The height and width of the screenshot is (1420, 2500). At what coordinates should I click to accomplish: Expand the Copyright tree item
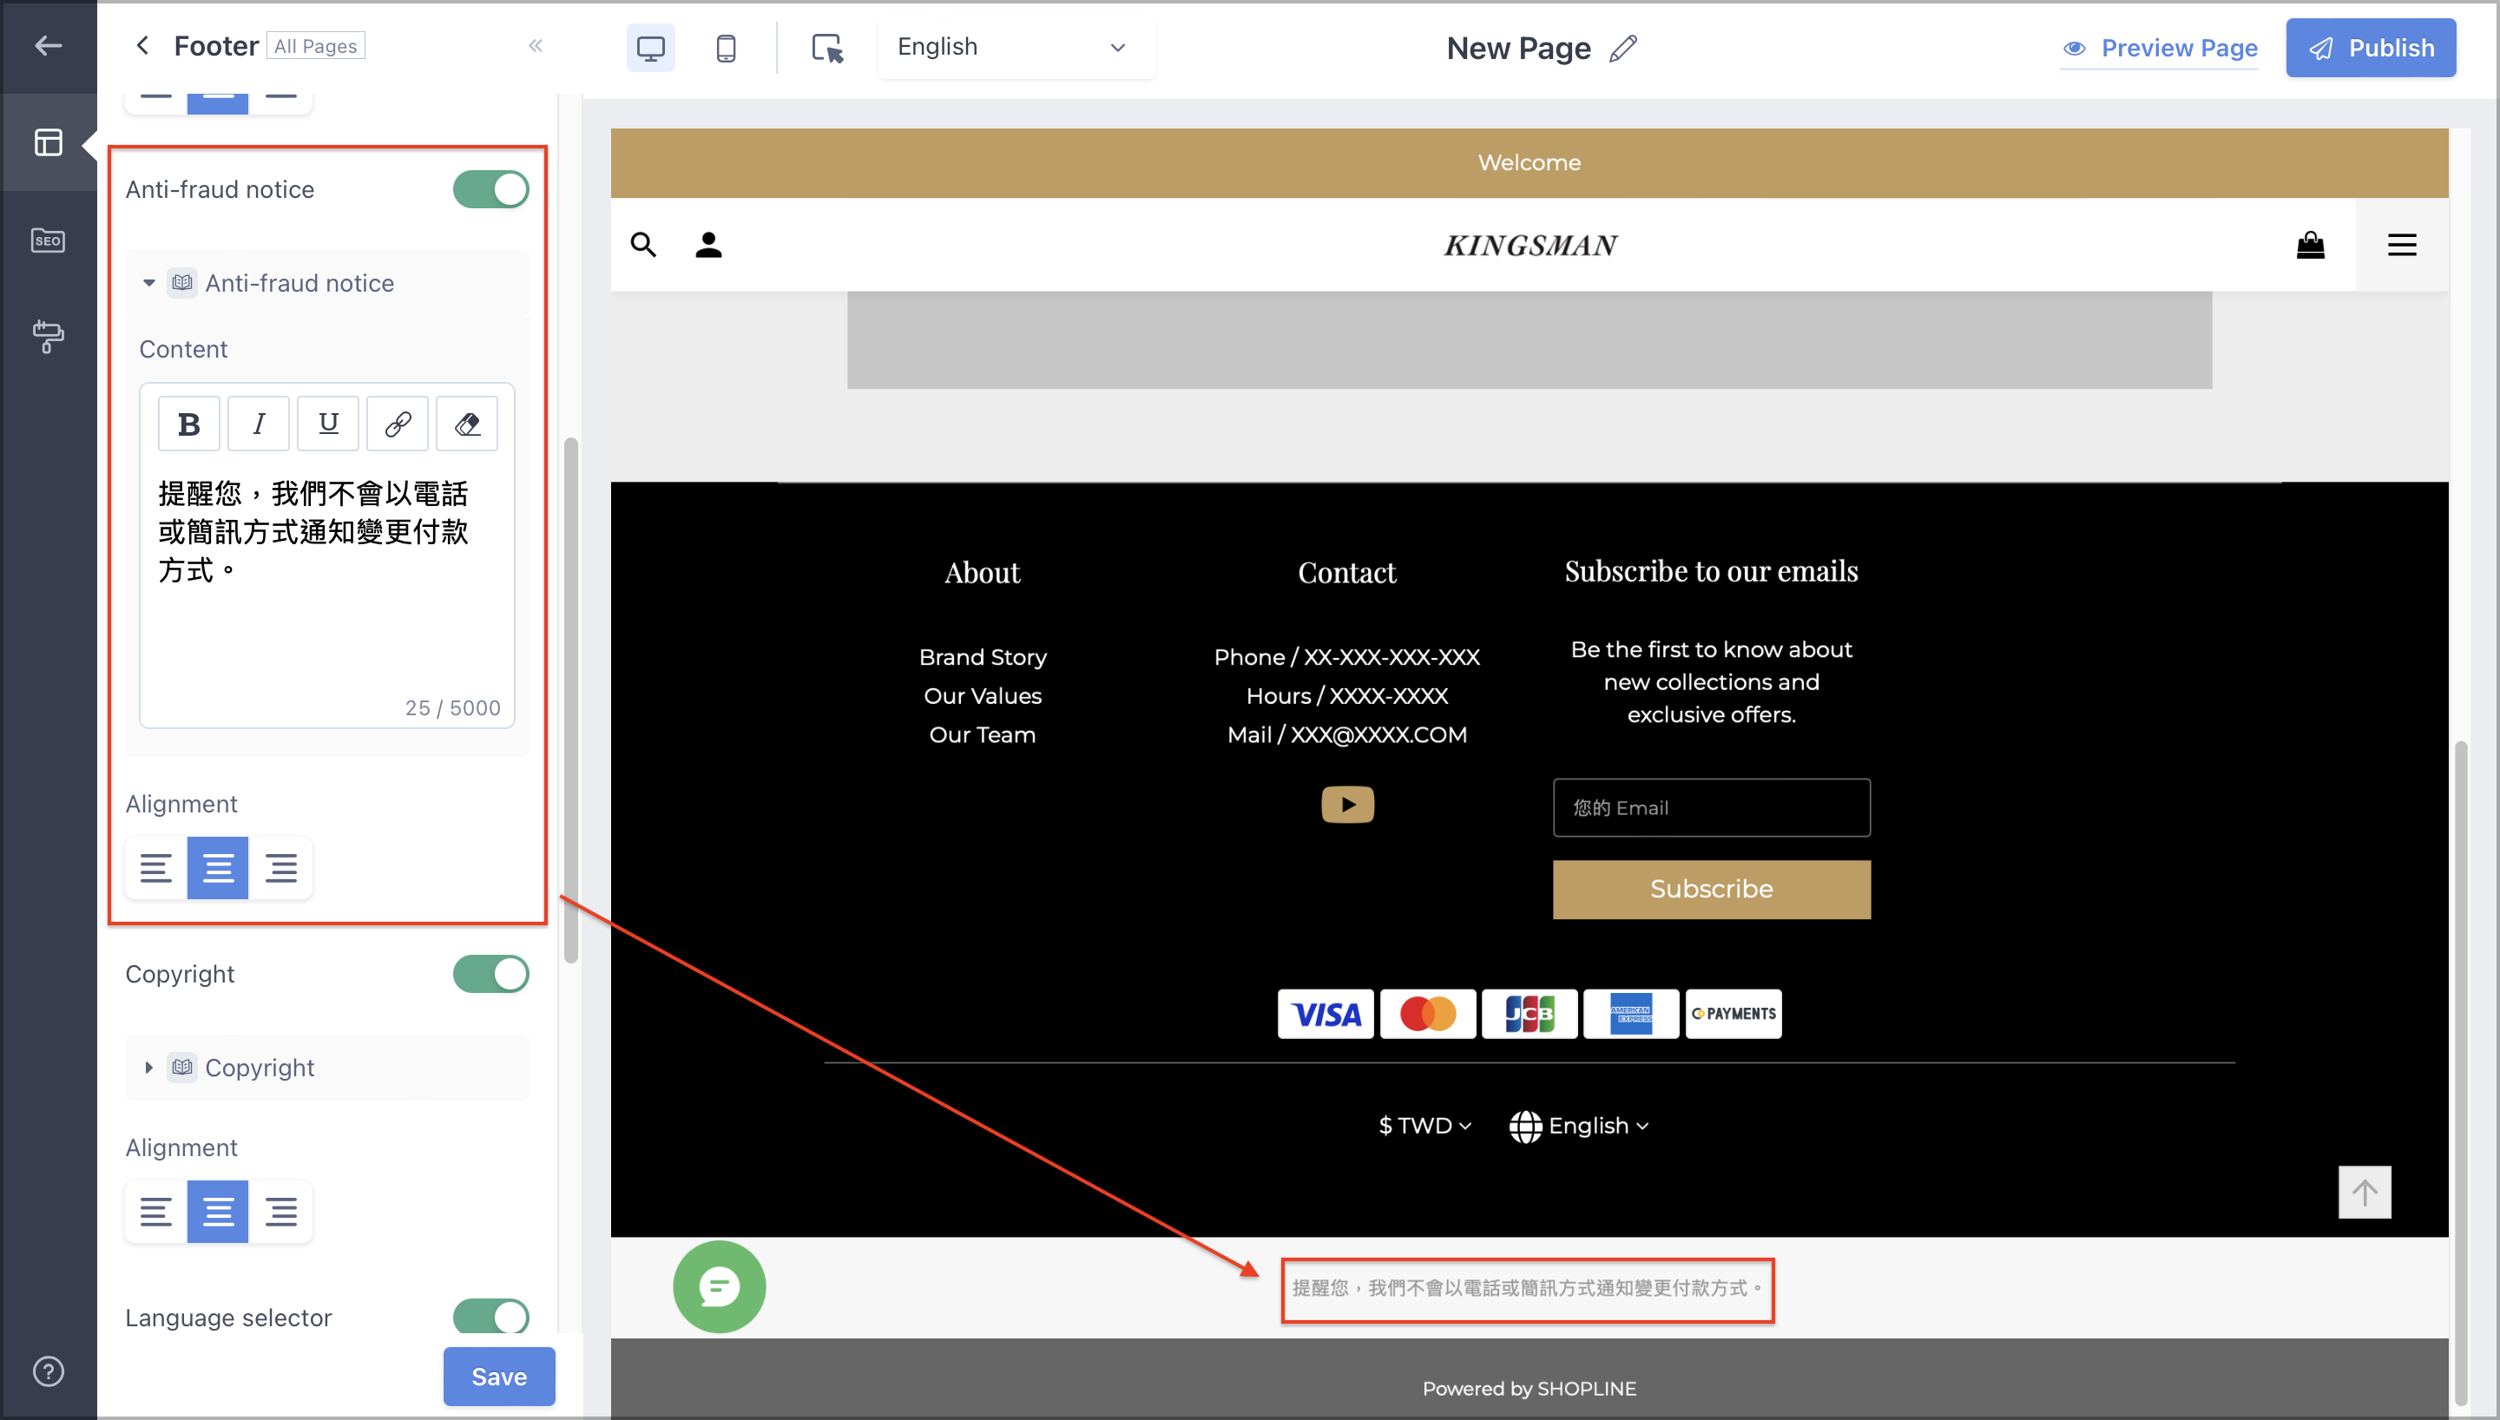pyautogui.click(x=146, y=1066)
